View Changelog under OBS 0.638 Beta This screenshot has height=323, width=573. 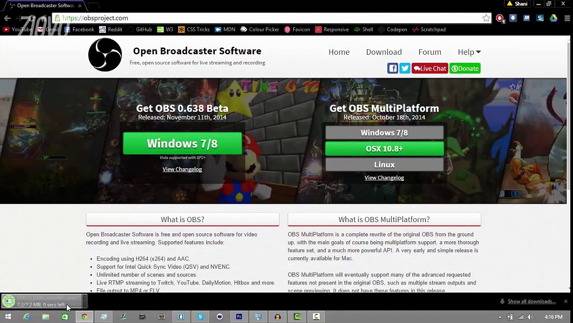(x=182, y=169)
